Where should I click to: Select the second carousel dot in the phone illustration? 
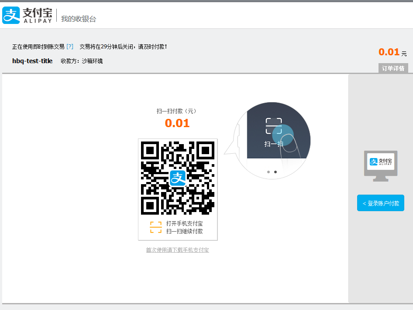pyautogui.click(x=275, y=172)
